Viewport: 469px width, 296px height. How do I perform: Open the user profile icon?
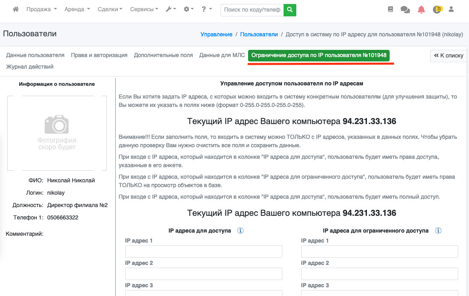(451, 9)
